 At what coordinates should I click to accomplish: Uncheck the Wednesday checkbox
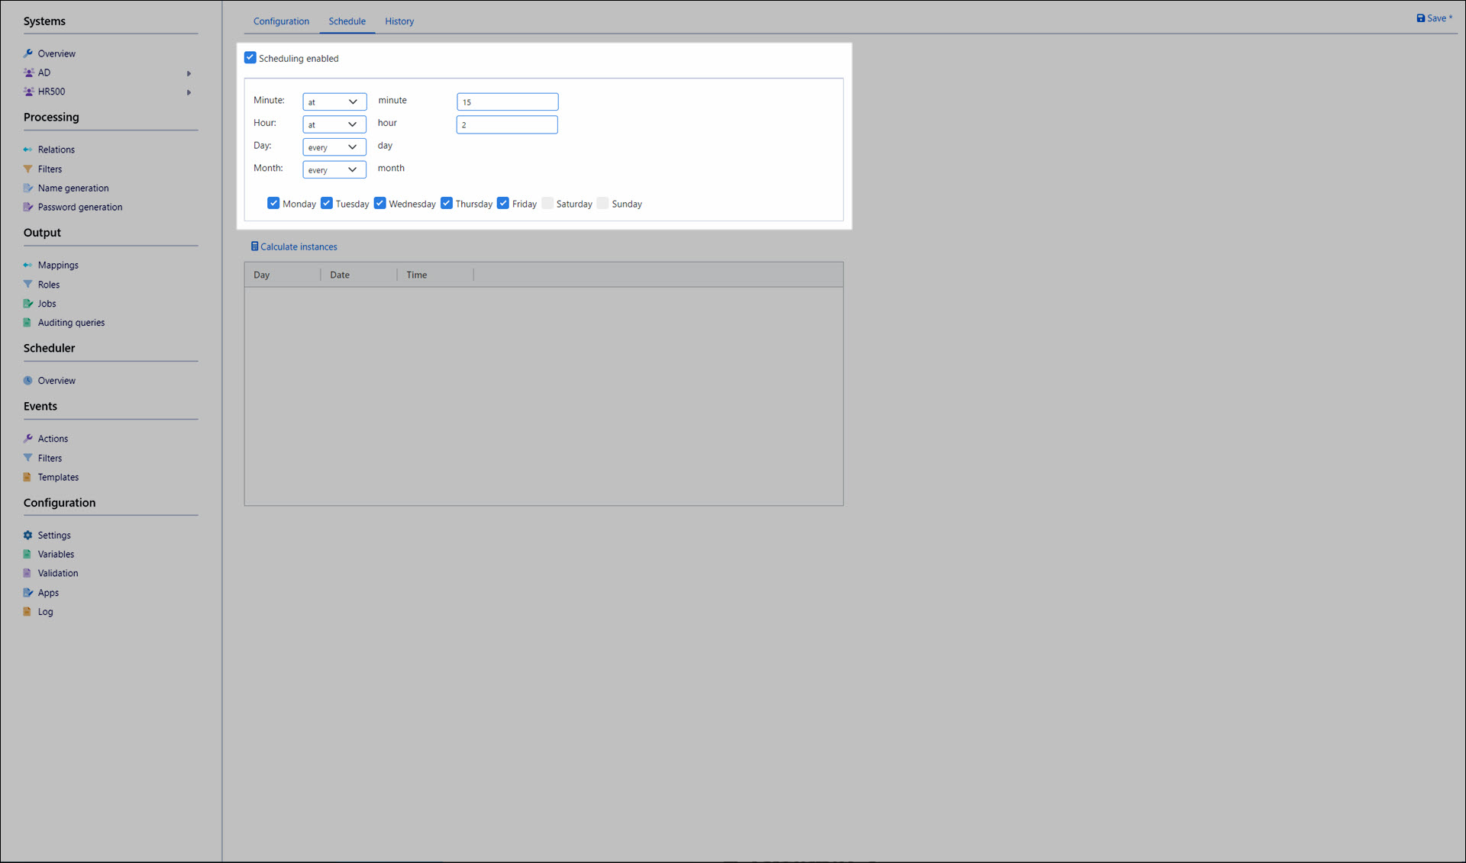(379, 203)
